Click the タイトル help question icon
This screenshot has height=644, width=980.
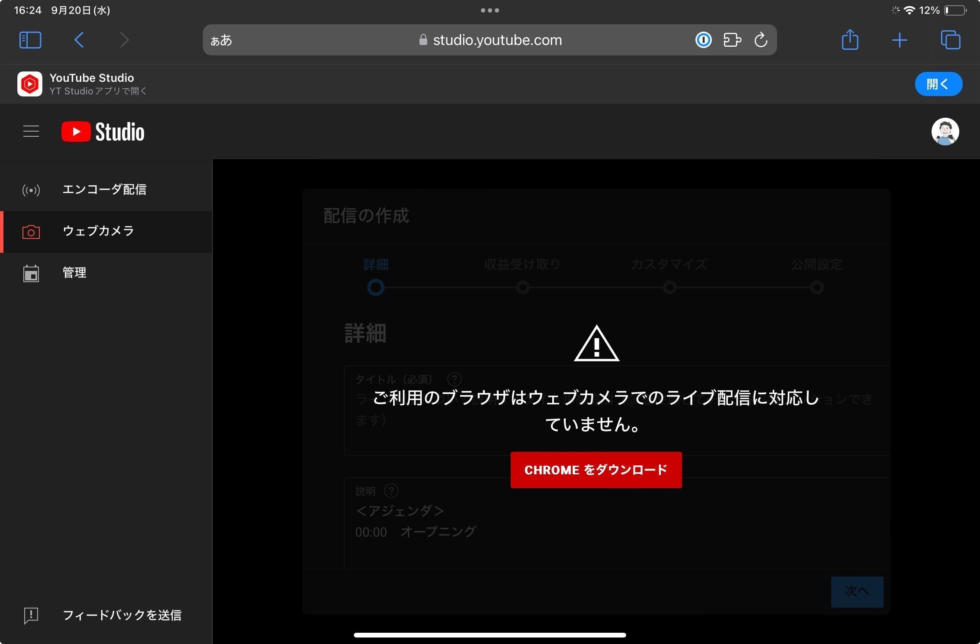point(454,380)
